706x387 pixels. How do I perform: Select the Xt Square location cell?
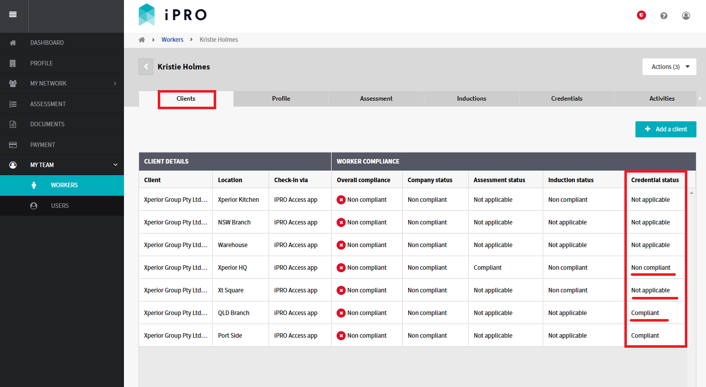point(241,290)
